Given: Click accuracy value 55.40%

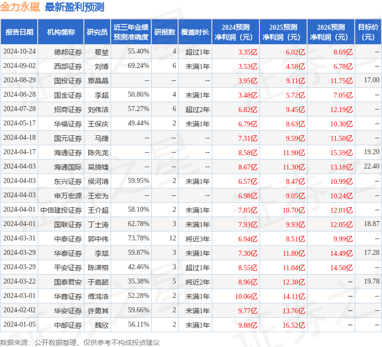Looking at the screenshot, I should tap(138, 52).
